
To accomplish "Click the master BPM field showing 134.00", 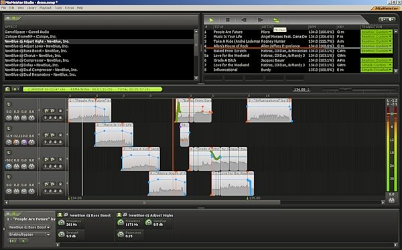I will coord(301,90).
